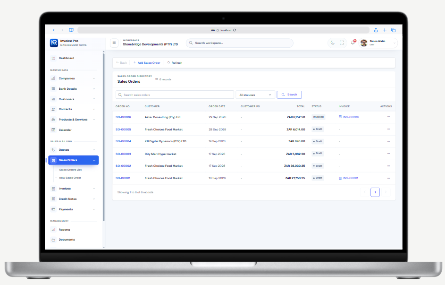This screenshot has height=285, width=445.
Task: Expand Companies sidebar section
Action: point(74,78)
